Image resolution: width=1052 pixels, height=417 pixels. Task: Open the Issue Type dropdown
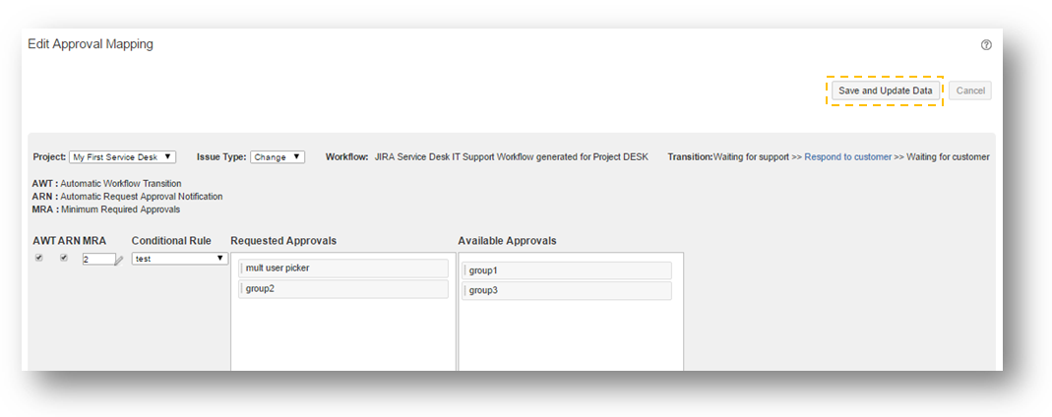click(x=277, y=157)
